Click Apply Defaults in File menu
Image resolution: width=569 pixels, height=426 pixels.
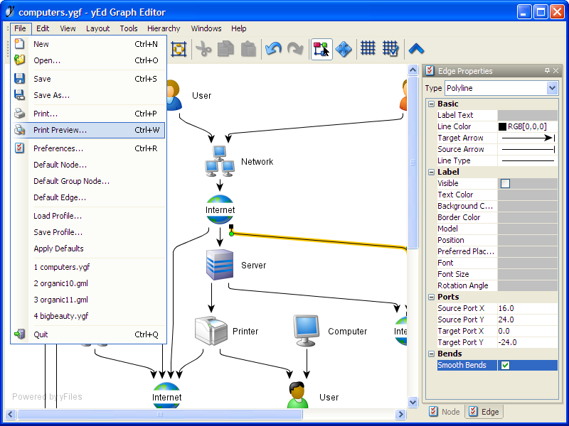coord(88,248)
